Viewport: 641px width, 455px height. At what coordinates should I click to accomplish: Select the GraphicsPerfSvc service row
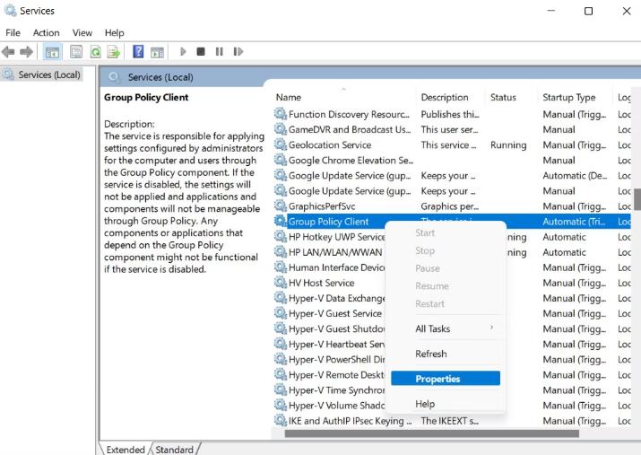coord(452,206)
